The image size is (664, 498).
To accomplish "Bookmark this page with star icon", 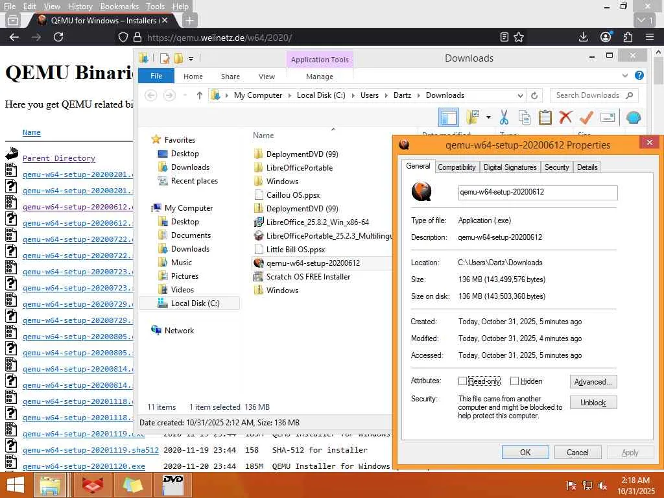I will tap(519, 37).
